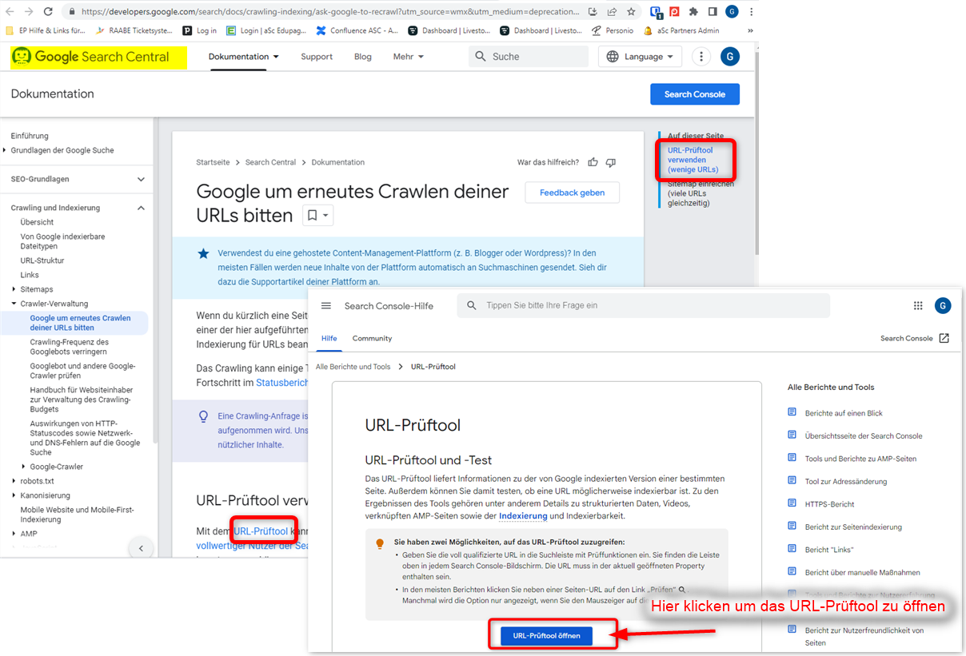Screen dimensions: 966x656
Task: Click the Google Search Central logo
Action: [98, 57]
